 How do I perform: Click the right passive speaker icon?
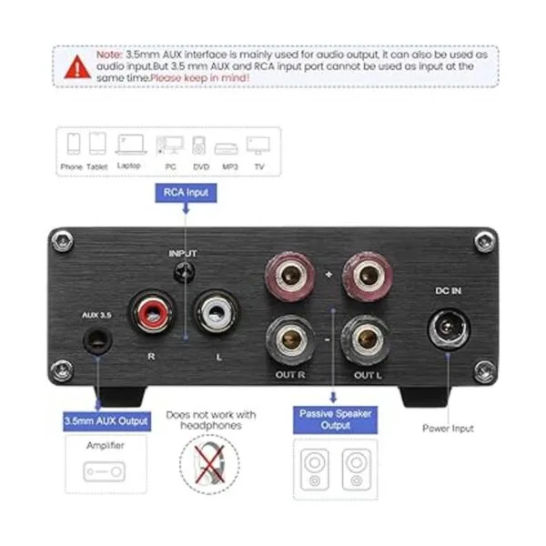point(357,470)
